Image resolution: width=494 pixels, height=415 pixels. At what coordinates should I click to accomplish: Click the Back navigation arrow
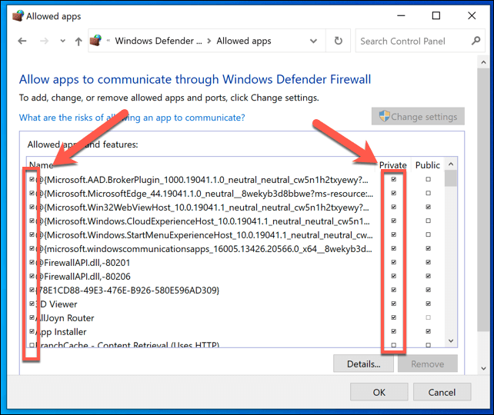22,41
